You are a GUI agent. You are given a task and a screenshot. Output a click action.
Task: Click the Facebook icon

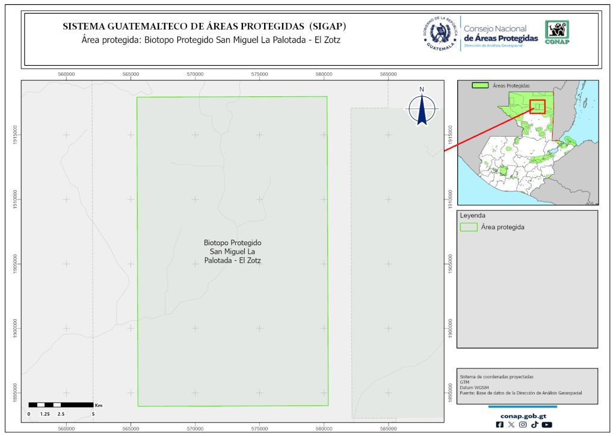(x=500, y=425)
